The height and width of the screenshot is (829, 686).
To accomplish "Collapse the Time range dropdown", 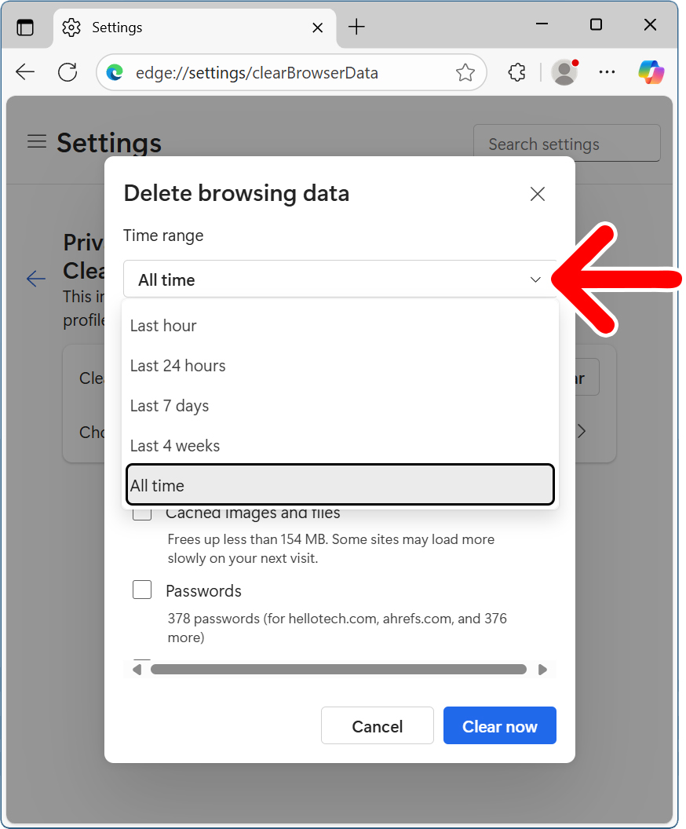I will coord(340,279).
